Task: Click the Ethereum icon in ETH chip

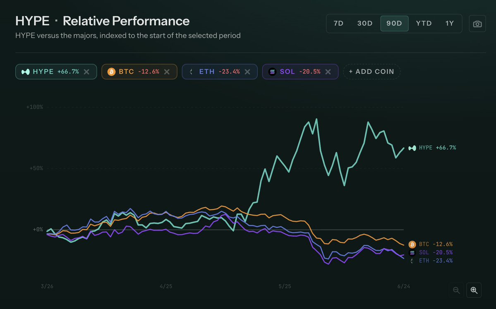Action: tap(192, 72)
